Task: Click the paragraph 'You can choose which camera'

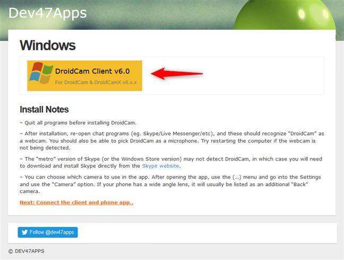Action: 170,184
